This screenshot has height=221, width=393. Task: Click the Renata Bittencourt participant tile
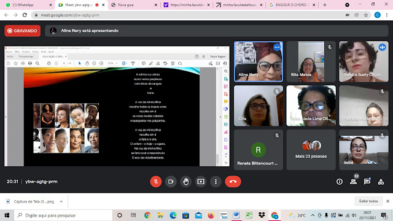(x=259, y=150)
